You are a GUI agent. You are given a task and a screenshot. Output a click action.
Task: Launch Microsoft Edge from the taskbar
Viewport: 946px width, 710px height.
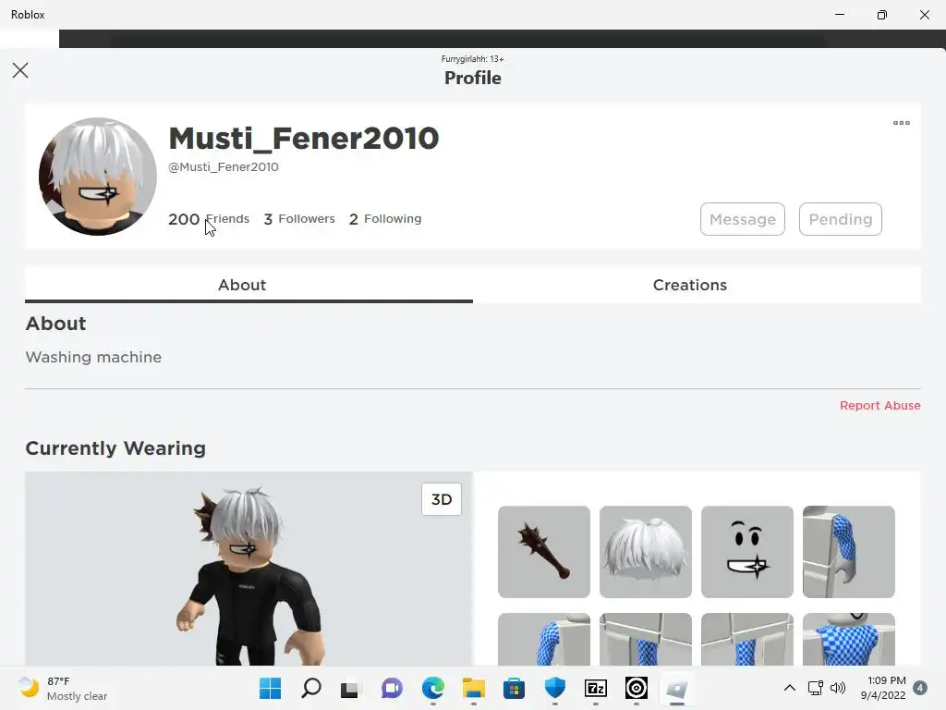click(x=433, y=688)
